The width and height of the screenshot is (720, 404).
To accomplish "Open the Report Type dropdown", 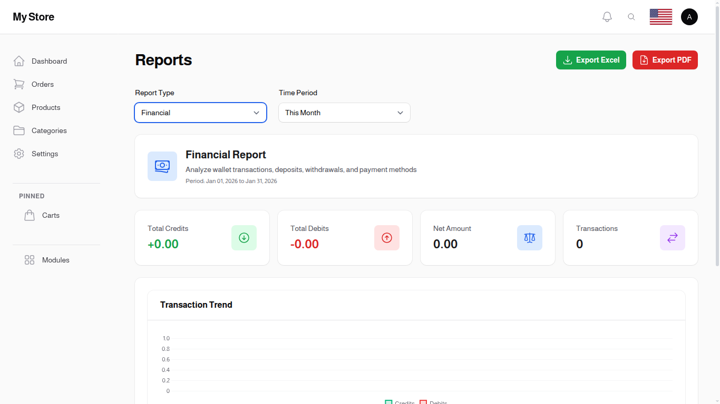I will [200, 113].
